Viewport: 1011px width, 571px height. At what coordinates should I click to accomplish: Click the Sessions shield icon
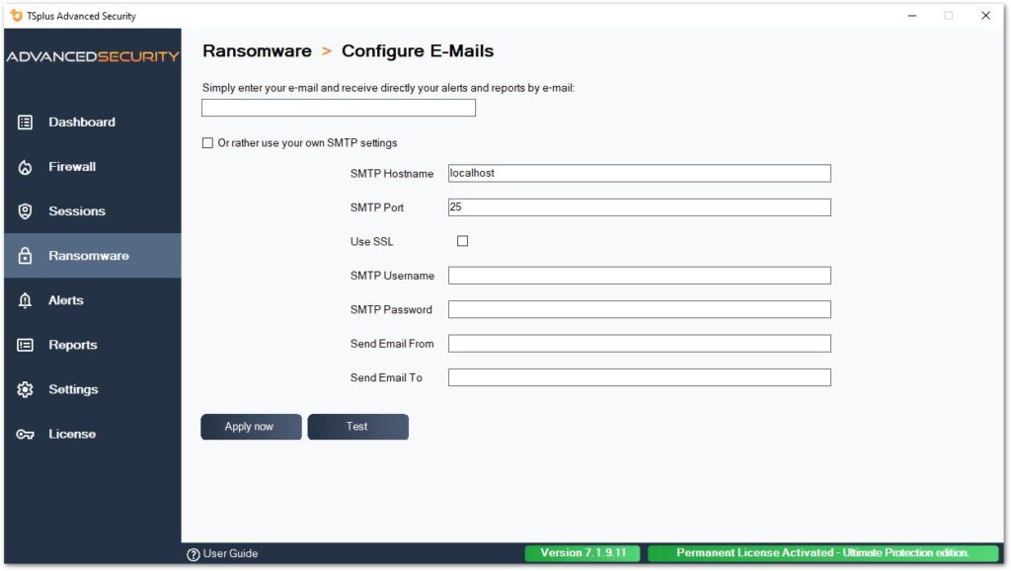point(27,210)
